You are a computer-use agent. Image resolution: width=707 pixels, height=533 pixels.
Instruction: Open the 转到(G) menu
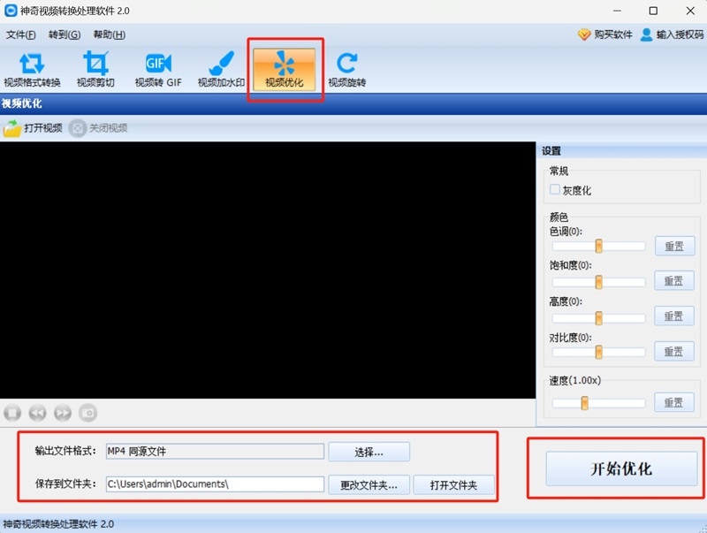[63, 34]
